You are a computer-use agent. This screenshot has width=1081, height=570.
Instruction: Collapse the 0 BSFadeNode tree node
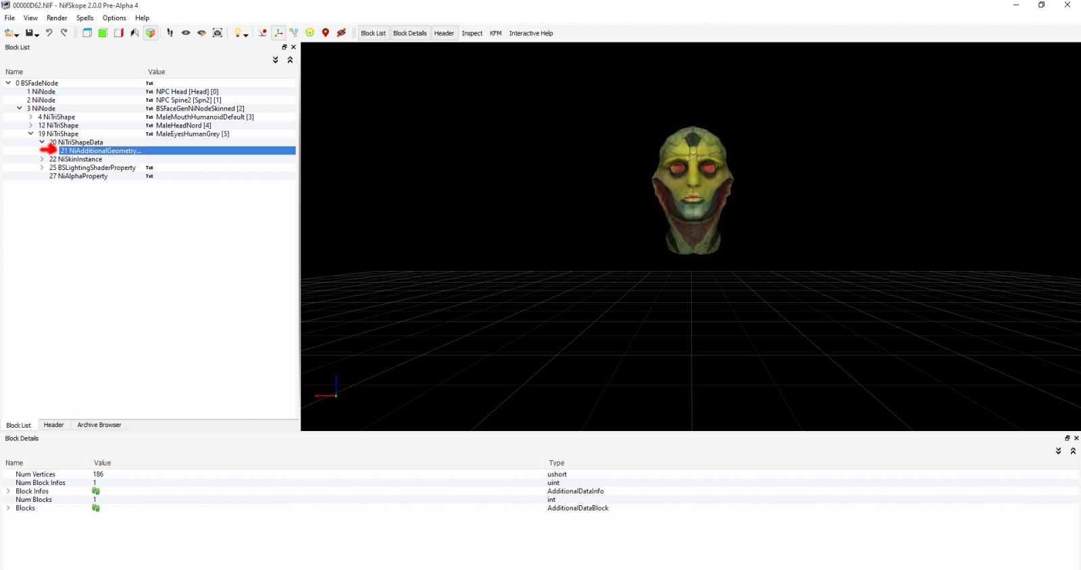[8, 83]
